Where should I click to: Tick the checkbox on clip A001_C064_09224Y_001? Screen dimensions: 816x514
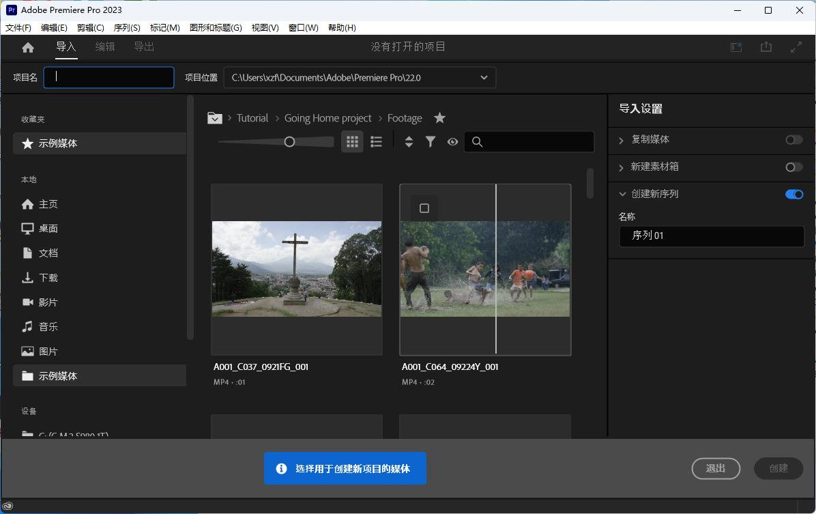424,208
